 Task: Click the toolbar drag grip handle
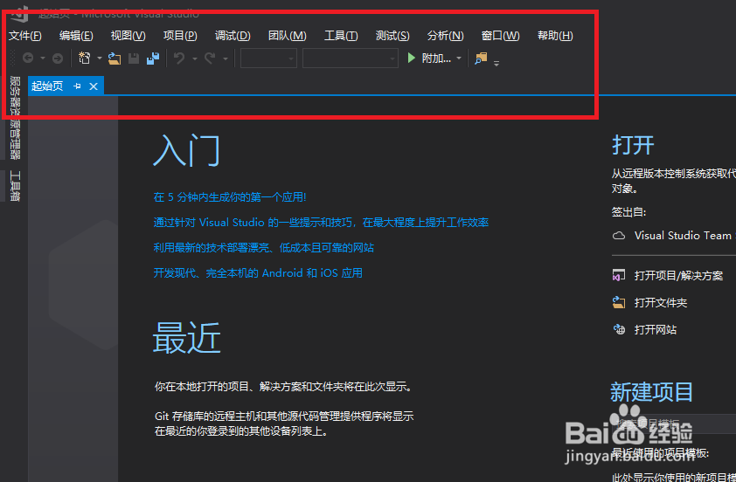coord(13,59)
